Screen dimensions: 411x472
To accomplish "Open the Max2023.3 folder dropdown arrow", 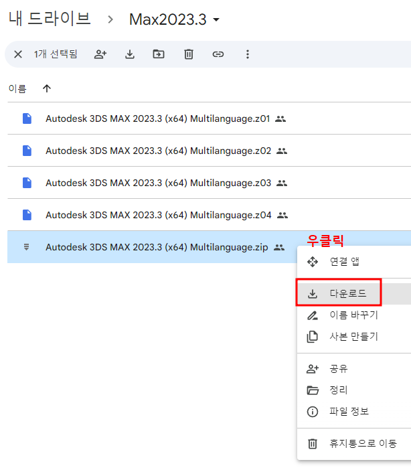I will tap(216, 20).
